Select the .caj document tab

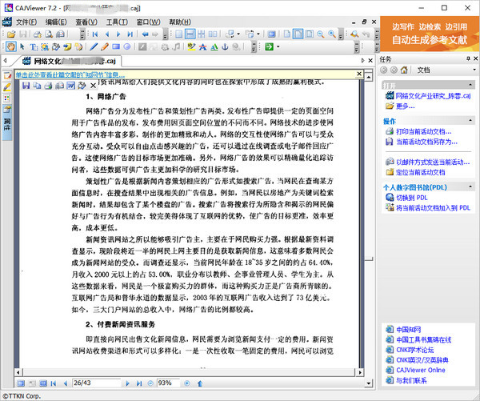70,61
